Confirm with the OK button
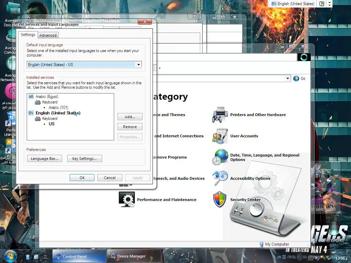The width and height of the screenshot is (351, 263). [82, 178]
